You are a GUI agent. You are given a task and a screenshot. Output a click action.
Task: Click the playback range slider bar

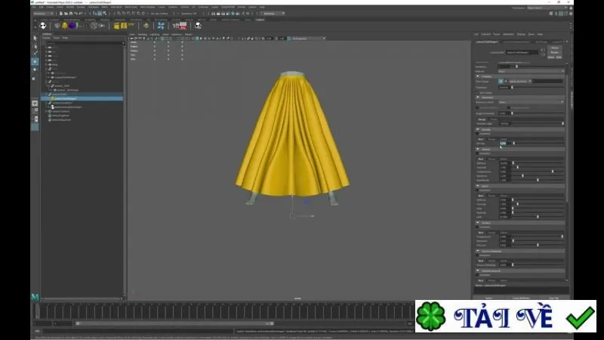[174, 323]
